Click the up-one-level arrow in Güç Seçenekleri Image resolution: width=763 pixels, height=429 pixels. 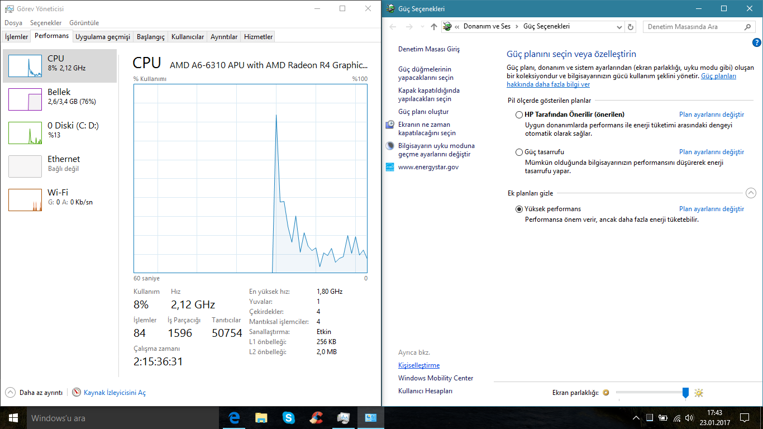(434, 27)
